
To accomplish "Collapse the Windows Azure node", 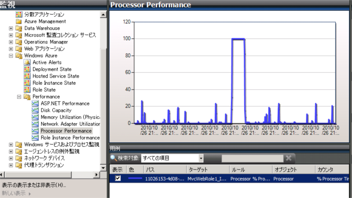I will (x=11, y=56).
